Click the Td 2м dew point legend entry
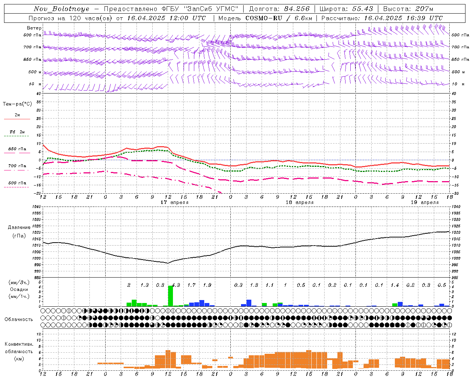 tap(17, 132)
